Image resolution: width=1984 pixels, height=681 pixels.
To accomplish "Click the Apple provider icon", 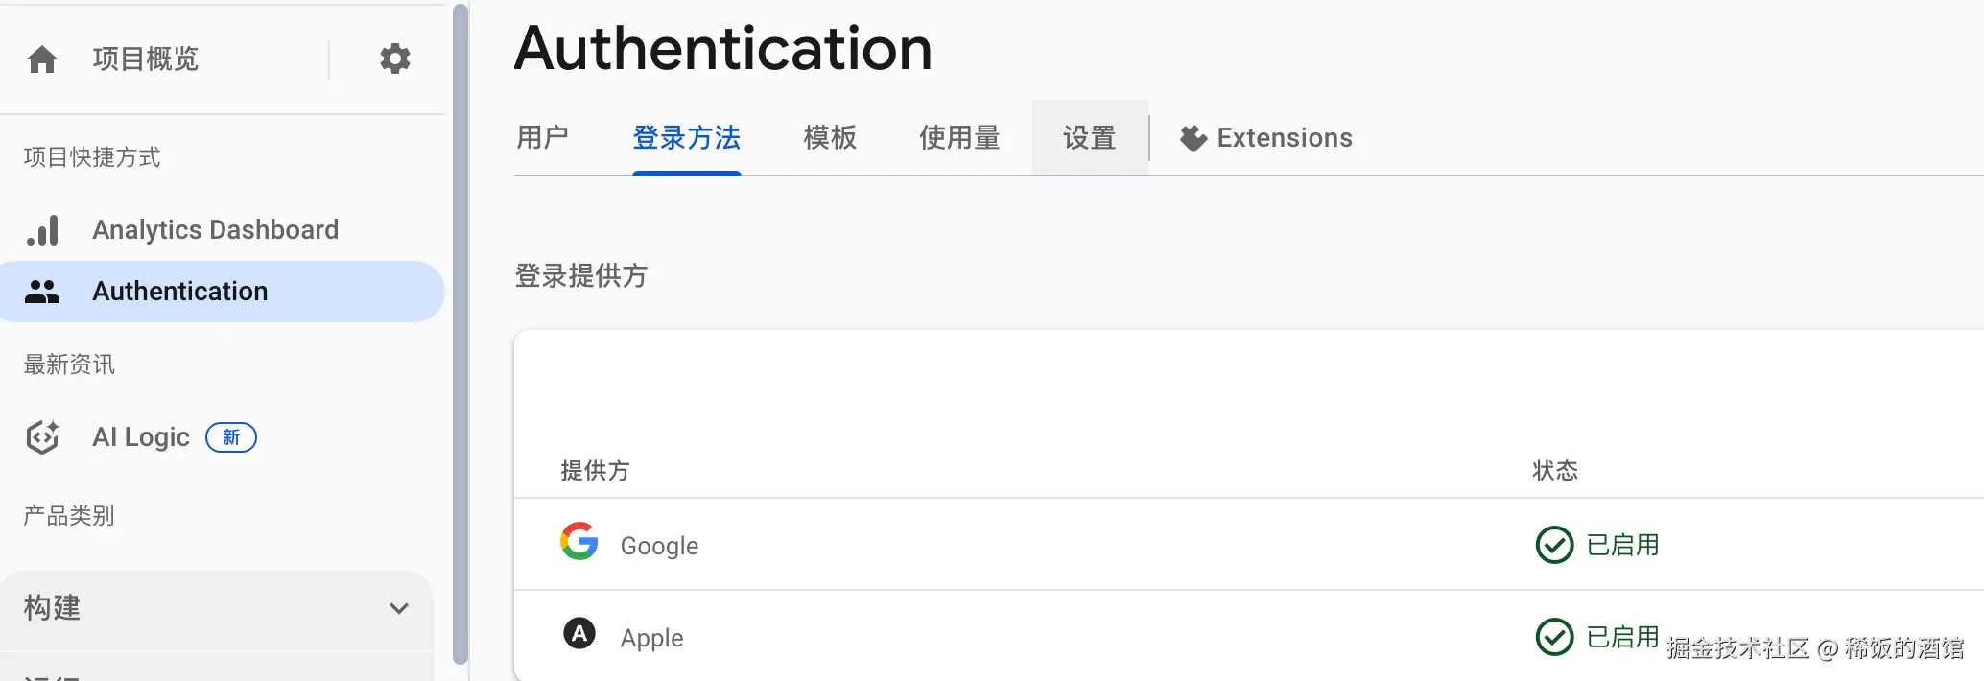I will pos(579,634).
